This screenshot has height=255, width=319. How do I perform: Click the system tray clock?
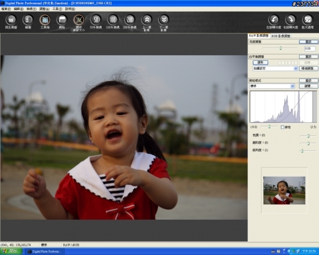click(309, 252)
